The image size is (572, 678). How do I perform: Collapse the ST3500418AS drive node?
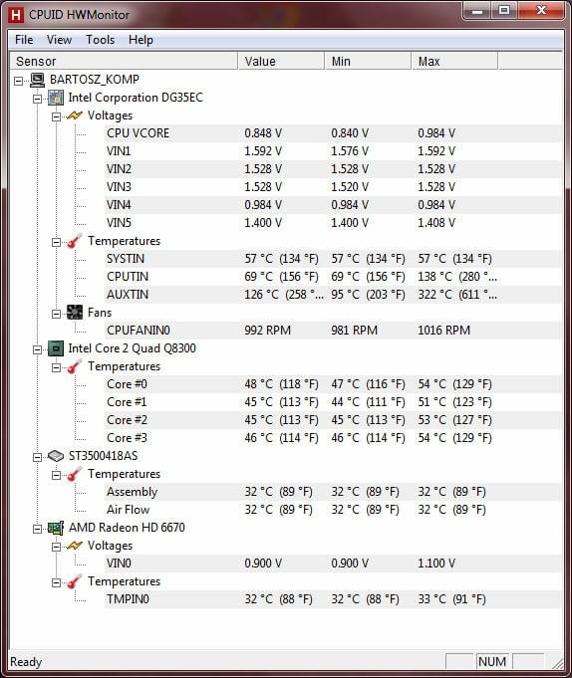pyautogui.click(x=38, y=457)
